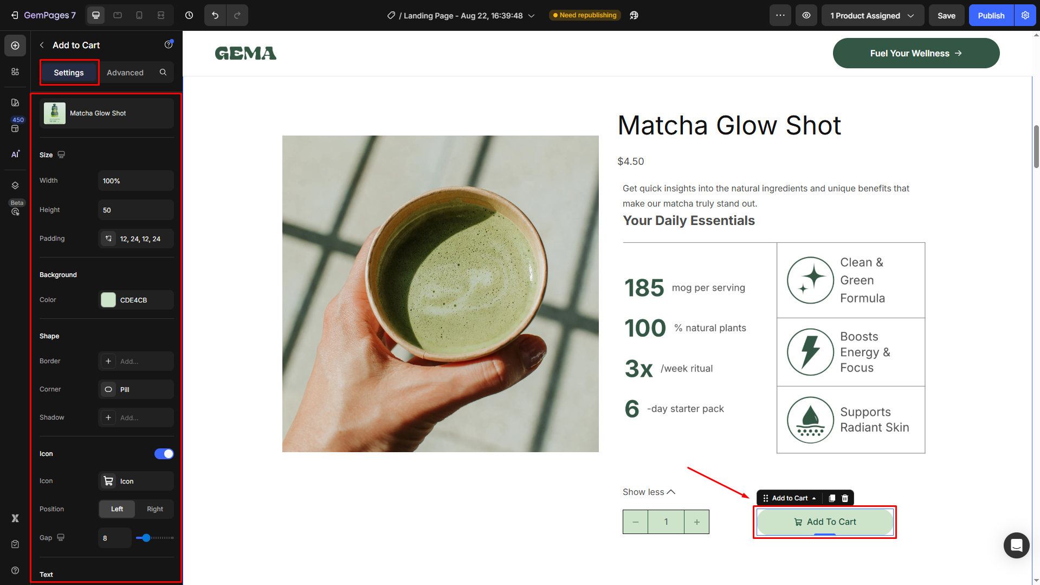The width and height of the screenshot is (1040, 585).
Task: Click the preview eye icon
Action: coord(806,15)
